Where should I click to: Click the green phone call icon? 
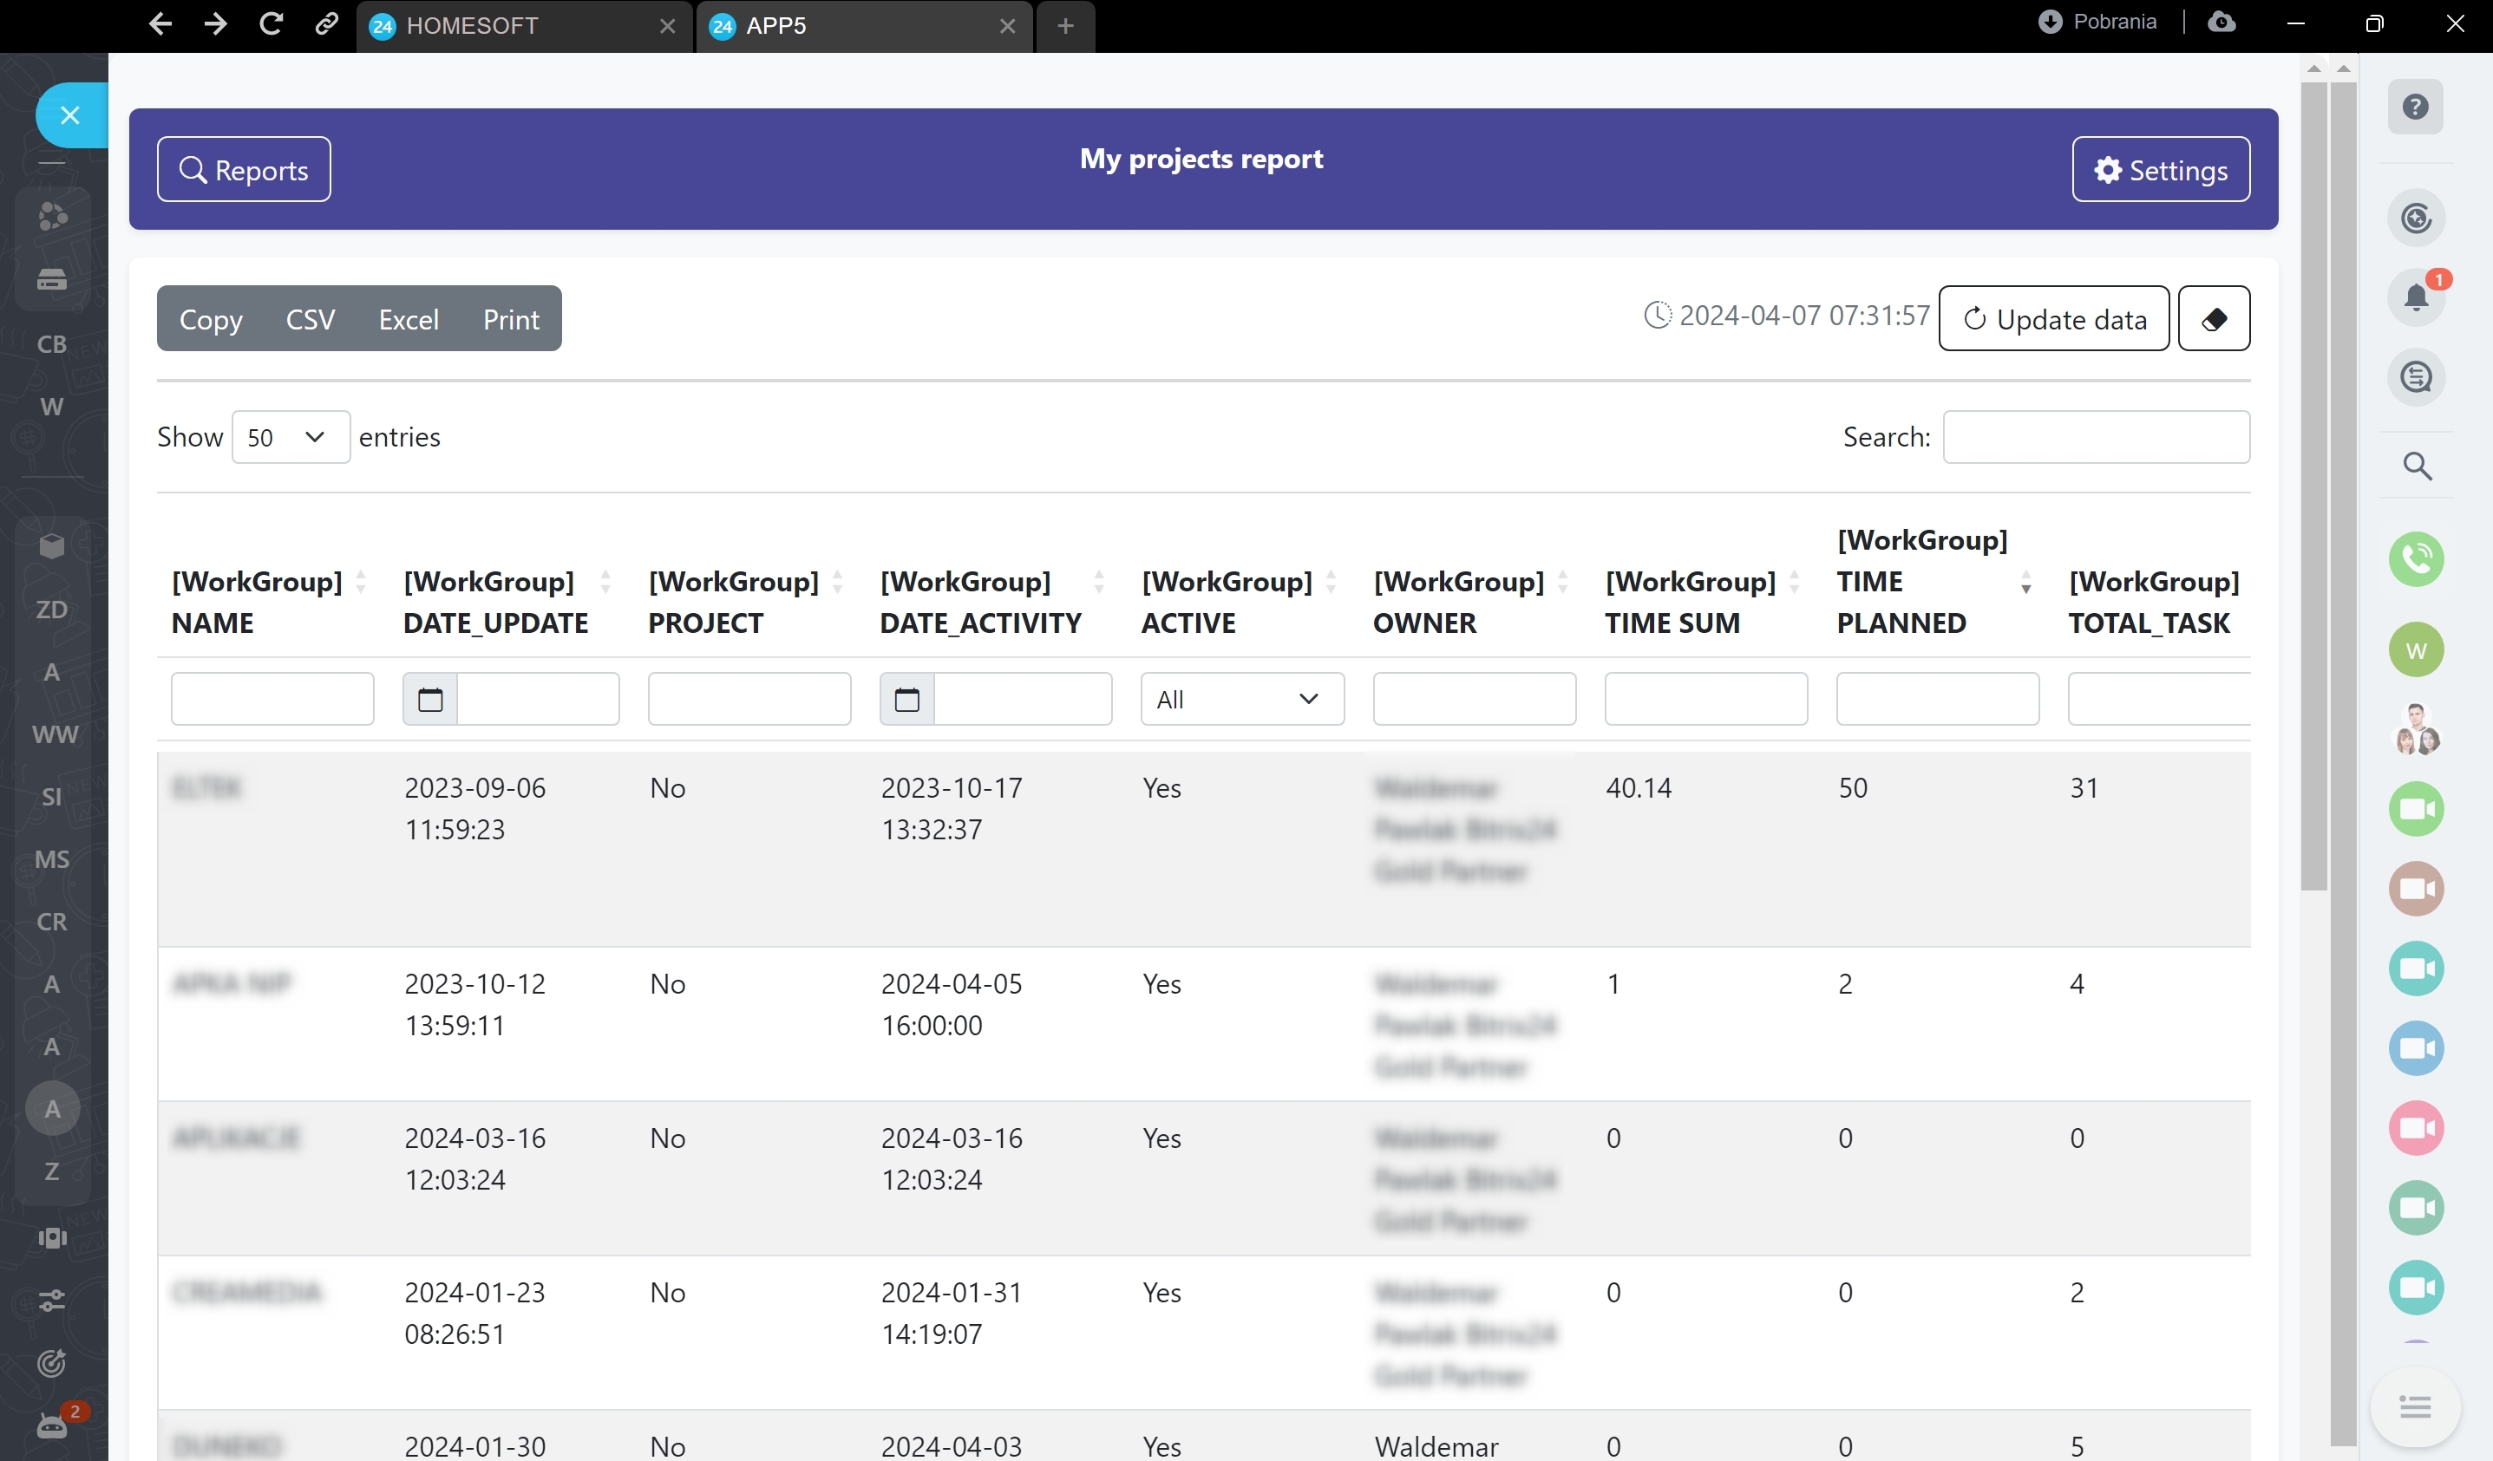2415,560
